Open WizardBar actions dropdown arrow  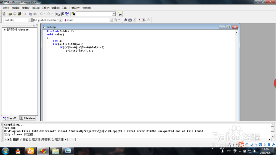coord(119,20)
